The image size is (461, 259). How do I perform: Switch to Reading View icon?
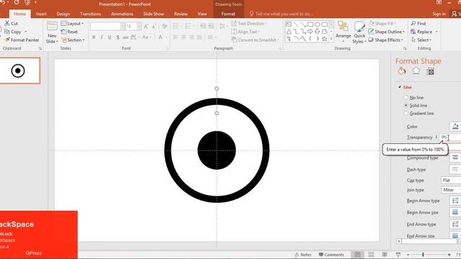(385, 255)
